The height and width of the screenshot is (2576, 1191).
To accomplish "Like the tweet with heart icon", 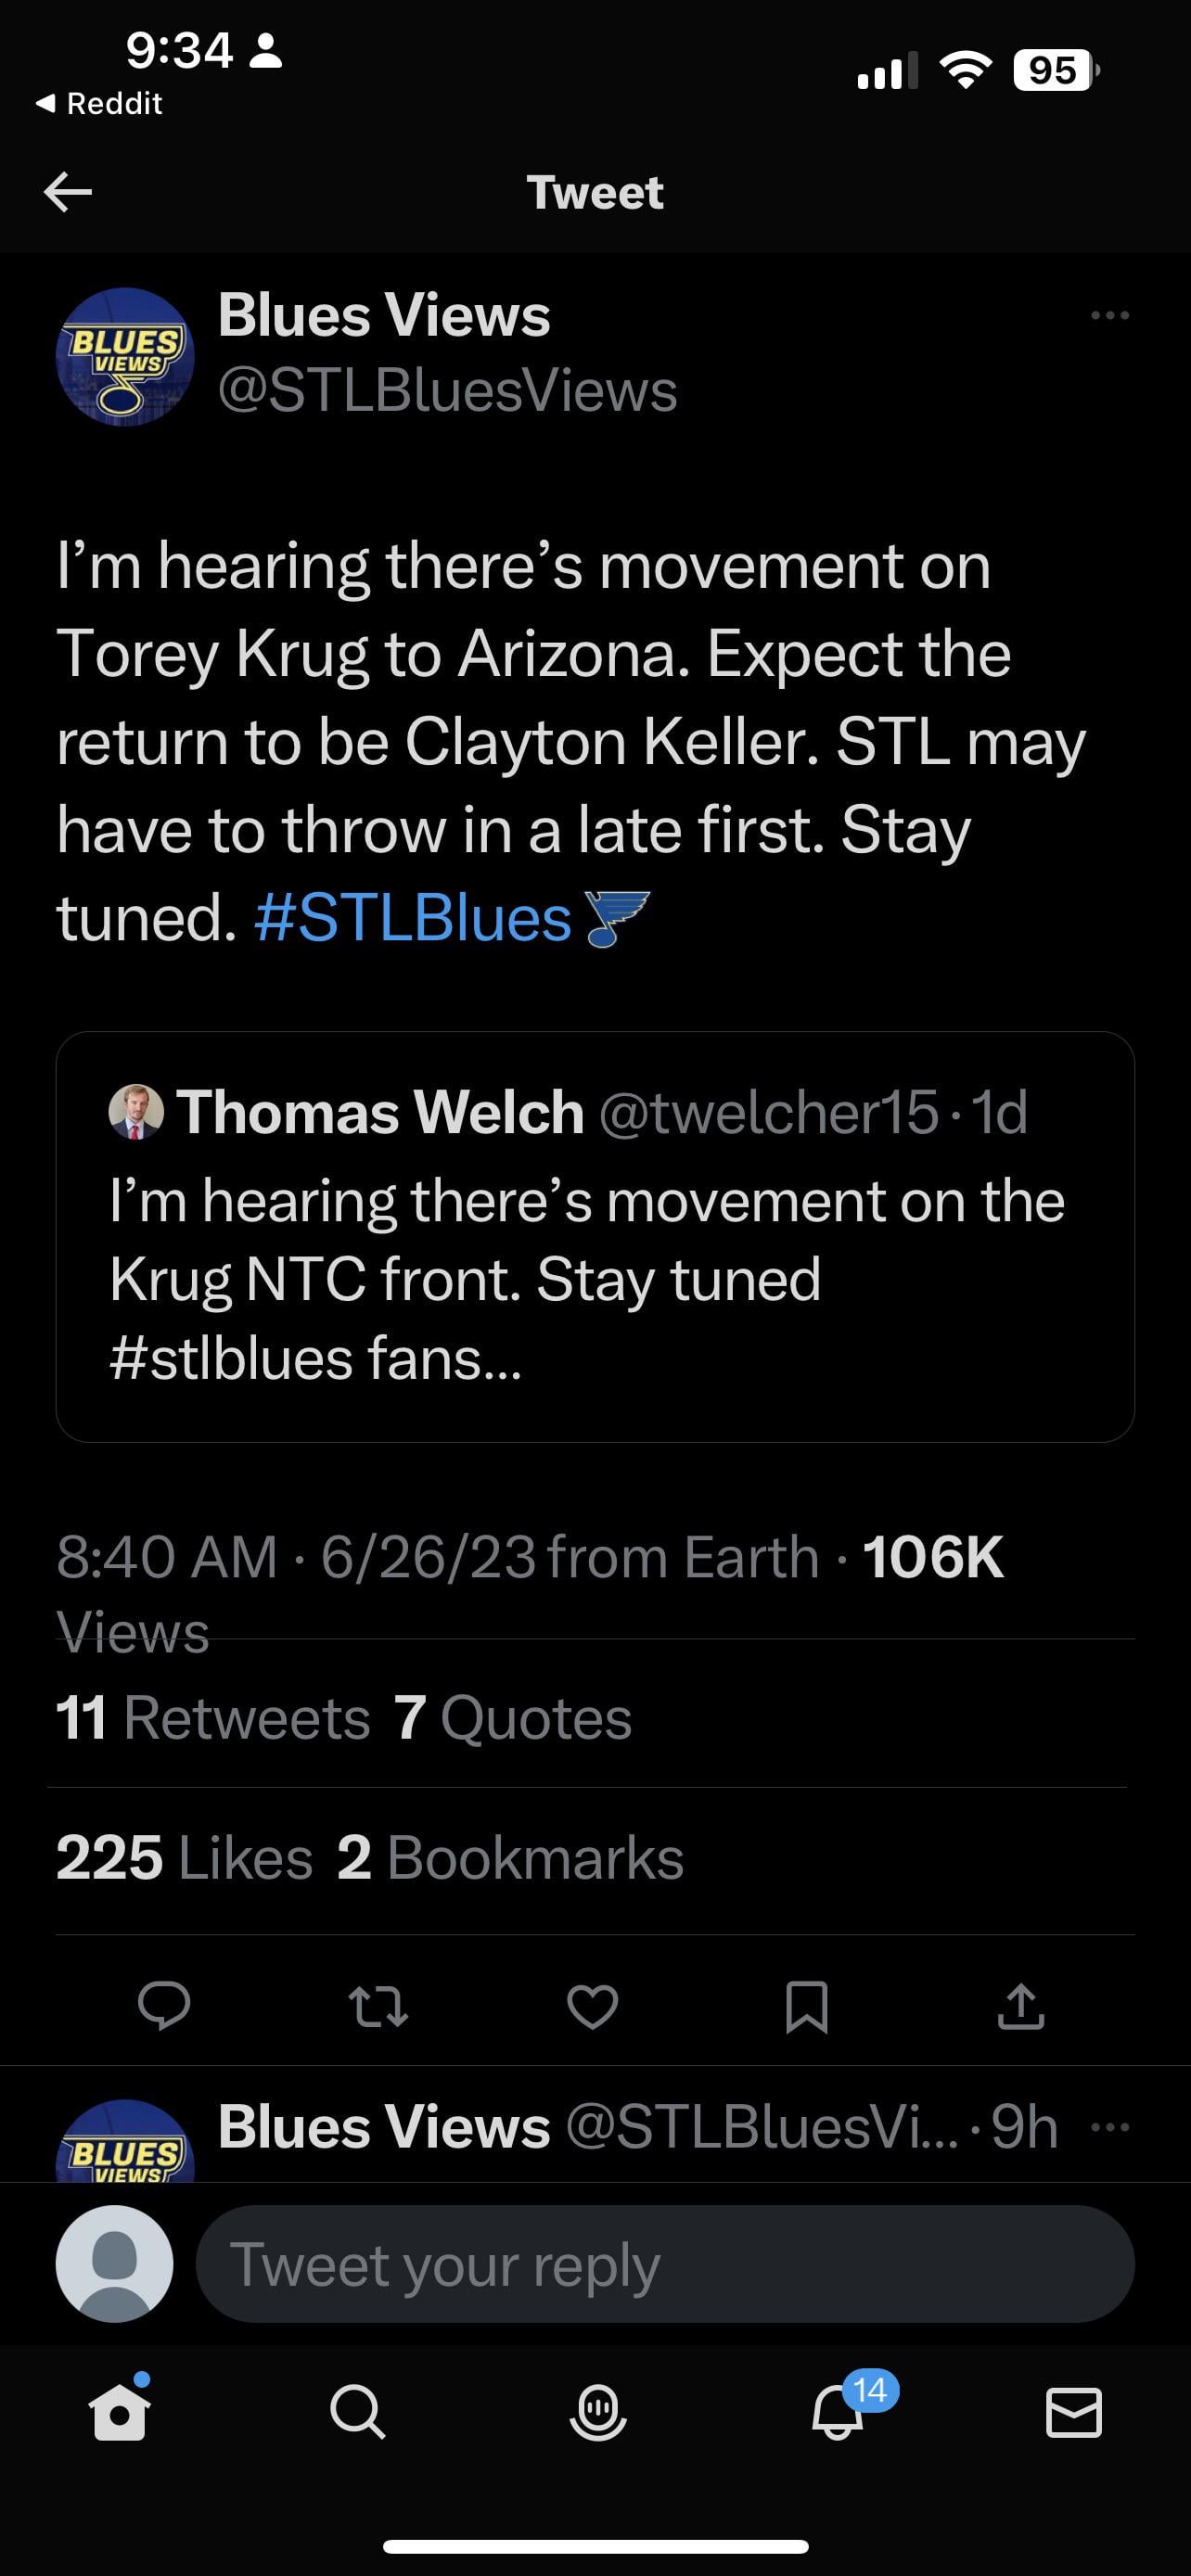I will pyautogui.click(x=592, y=2006).
